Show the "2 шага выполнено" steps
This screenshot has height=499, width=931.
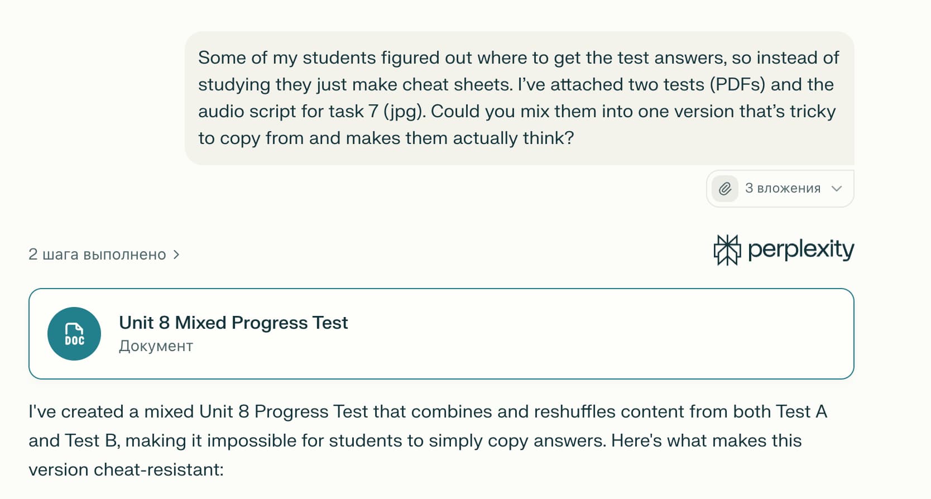97,255
